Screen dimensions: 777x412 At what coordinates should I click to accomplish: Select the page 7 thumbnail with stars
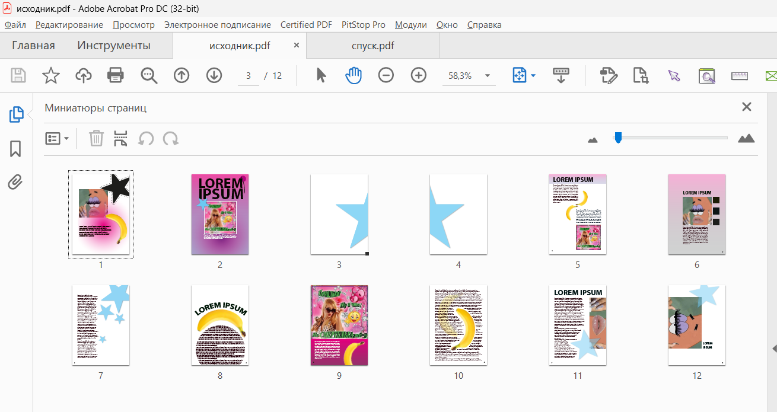(x=101, y=325)
